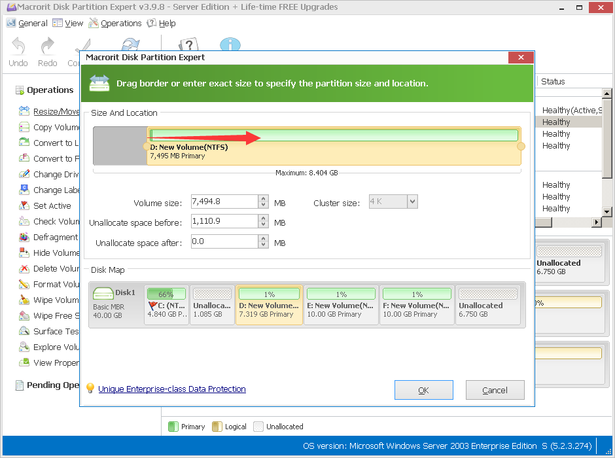Click the Wipe Free Space icon
The width and height of the screenshot is (615, 458).
pyautogui.click(x=24, y=315)
